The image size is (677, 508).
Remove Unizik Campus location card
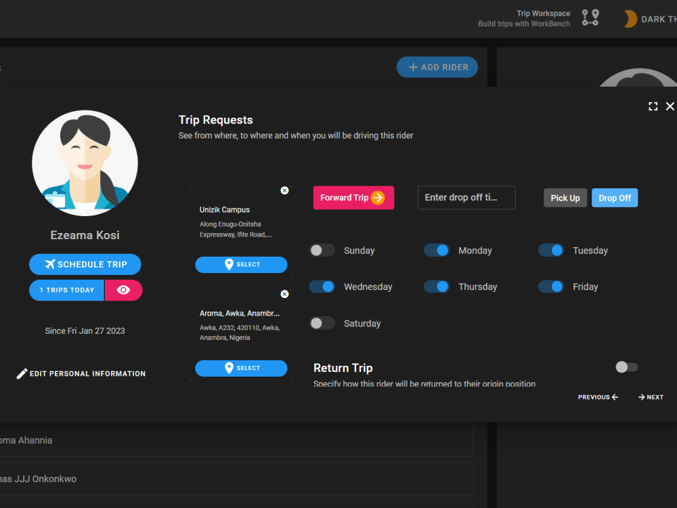point(284,190)
